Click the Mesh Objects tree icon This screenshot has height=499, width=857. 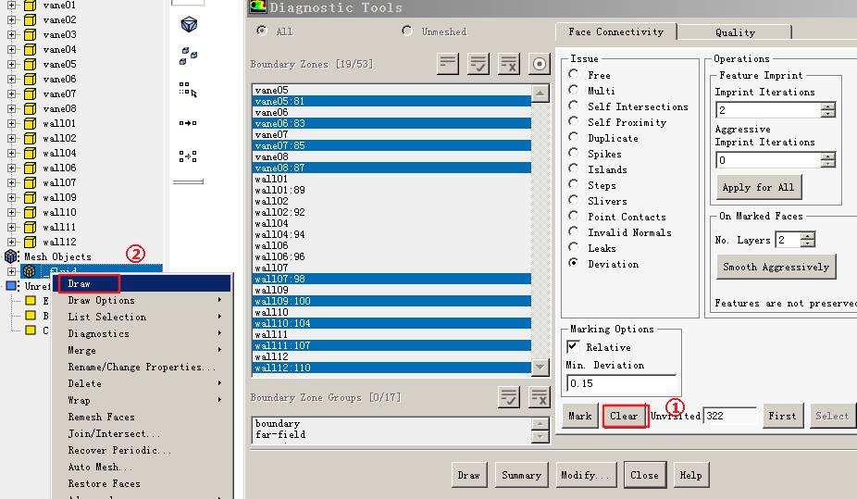[11, 256]
